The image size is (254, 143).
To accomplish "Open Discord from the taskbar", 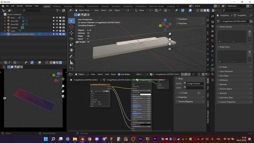I will point(97,139).
